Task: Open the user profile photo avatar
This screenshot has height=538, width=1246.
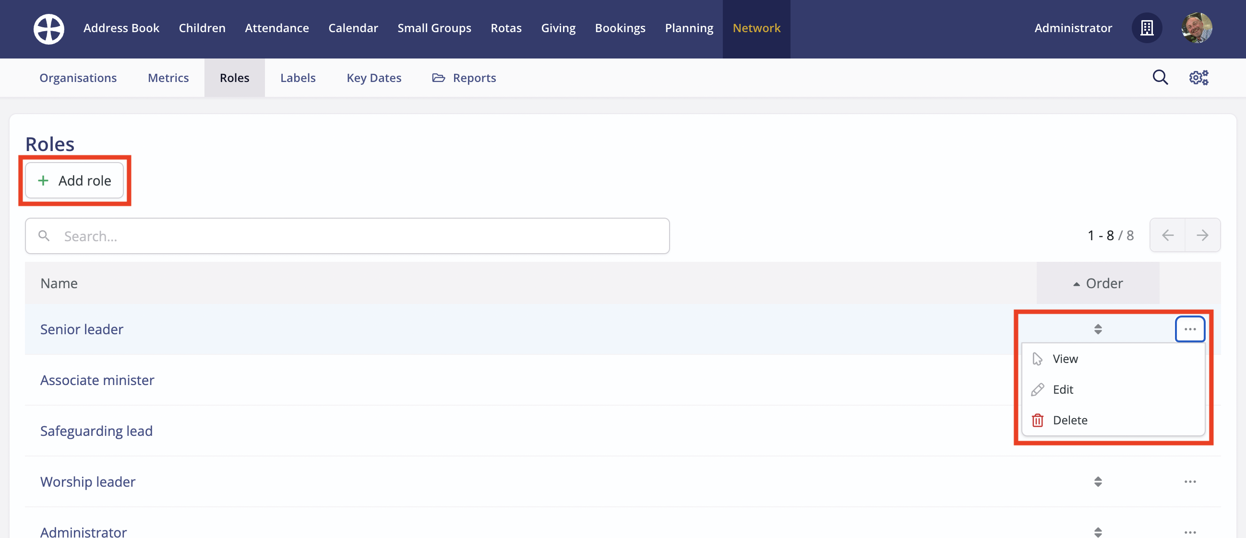Action: coord(1197,28)
